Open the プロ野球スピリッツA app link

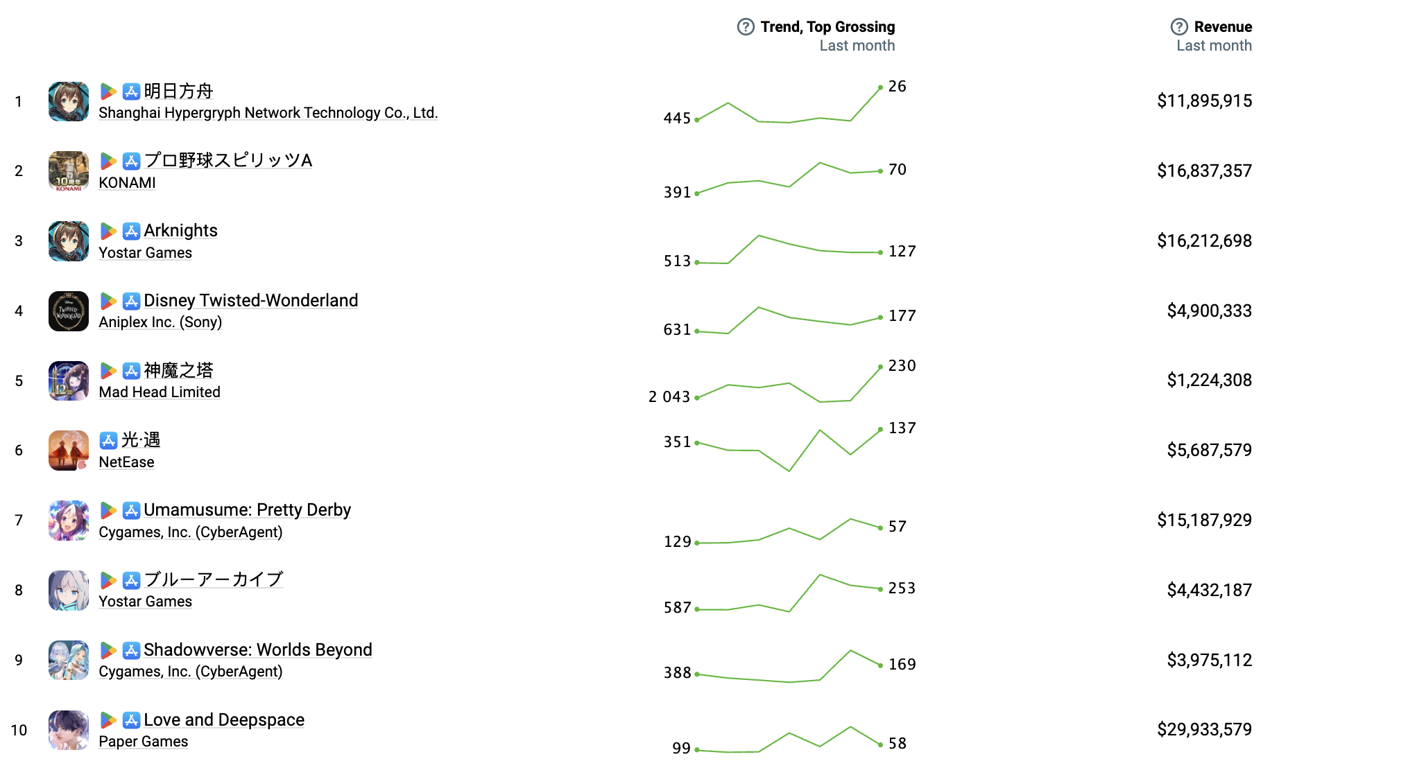(227, 160)
